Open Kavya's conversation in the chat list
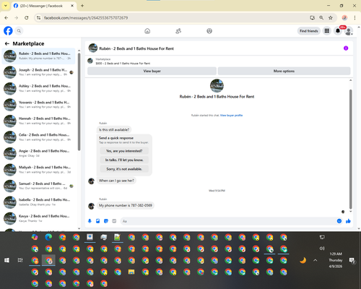361x289 pixels. 38,218
